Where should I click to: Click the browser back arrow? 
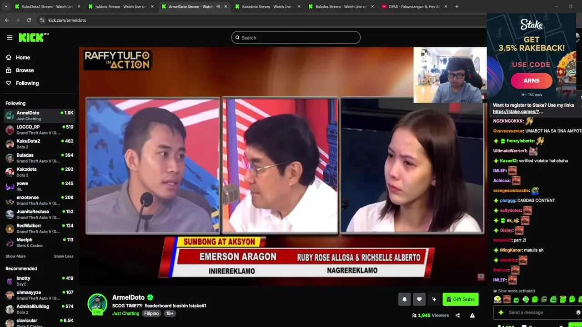(x=7, y=20)
